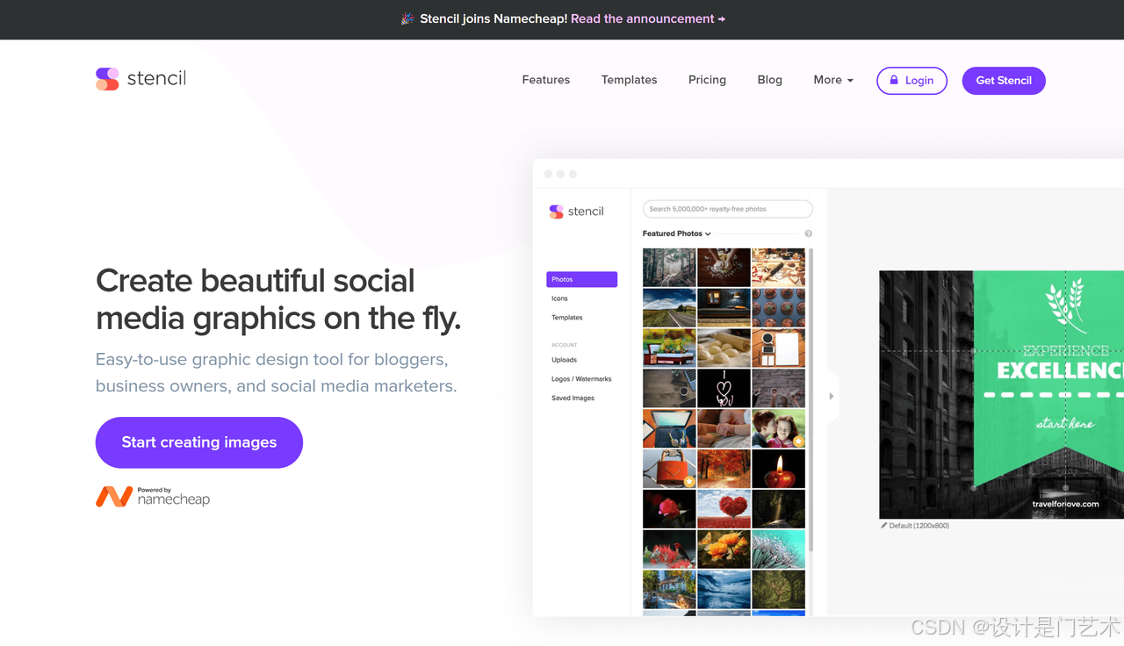Open Uploads in preview sidebar

tap(564, 360)
